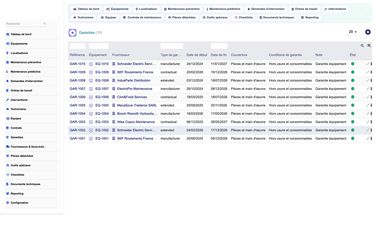This screenshot has width=376, height=233.
Task: Click the clear search filters icon
Action: tap(369, 46)
